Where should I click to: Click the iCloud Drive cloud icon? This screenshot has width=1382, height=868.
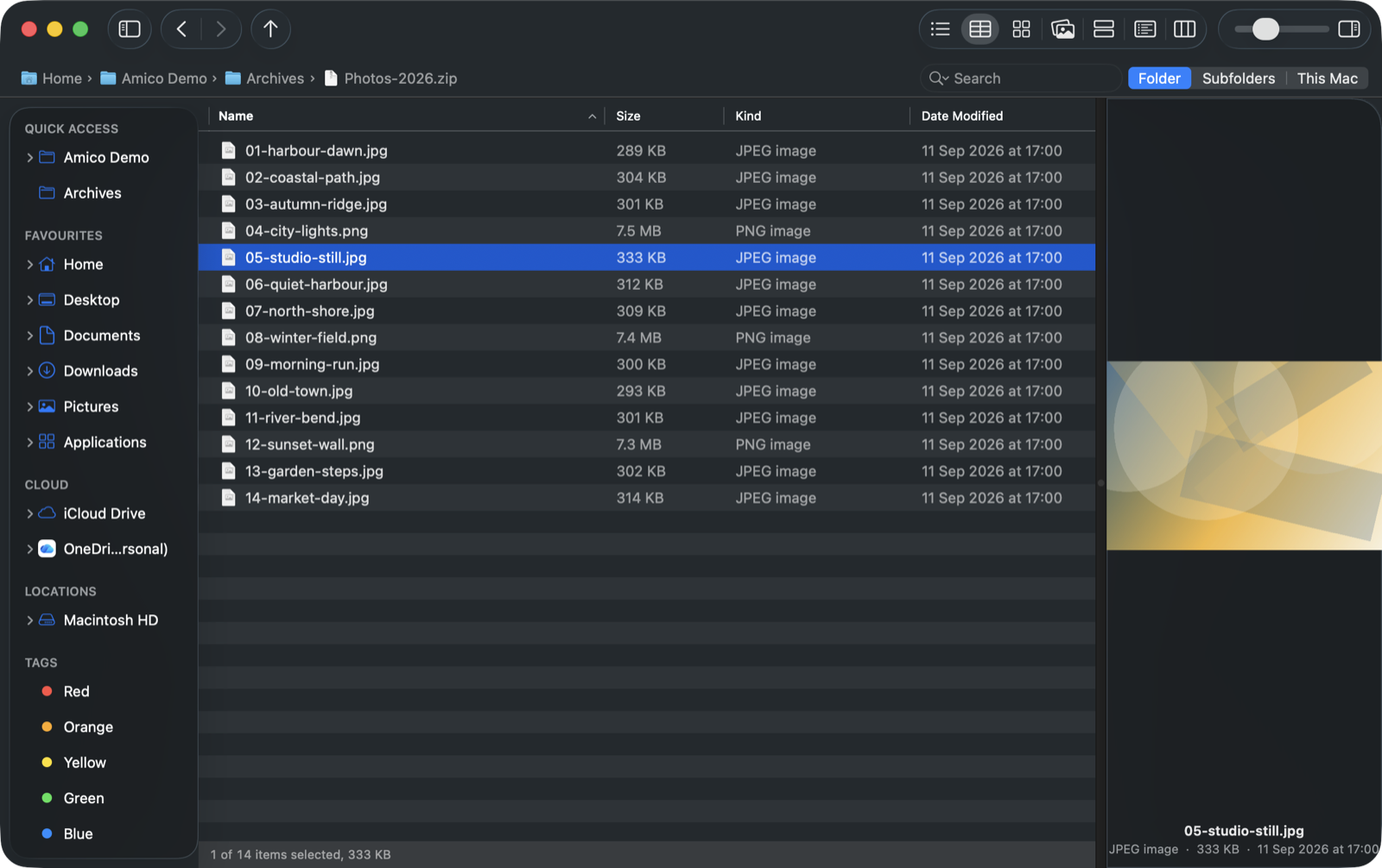click(48, 513)
